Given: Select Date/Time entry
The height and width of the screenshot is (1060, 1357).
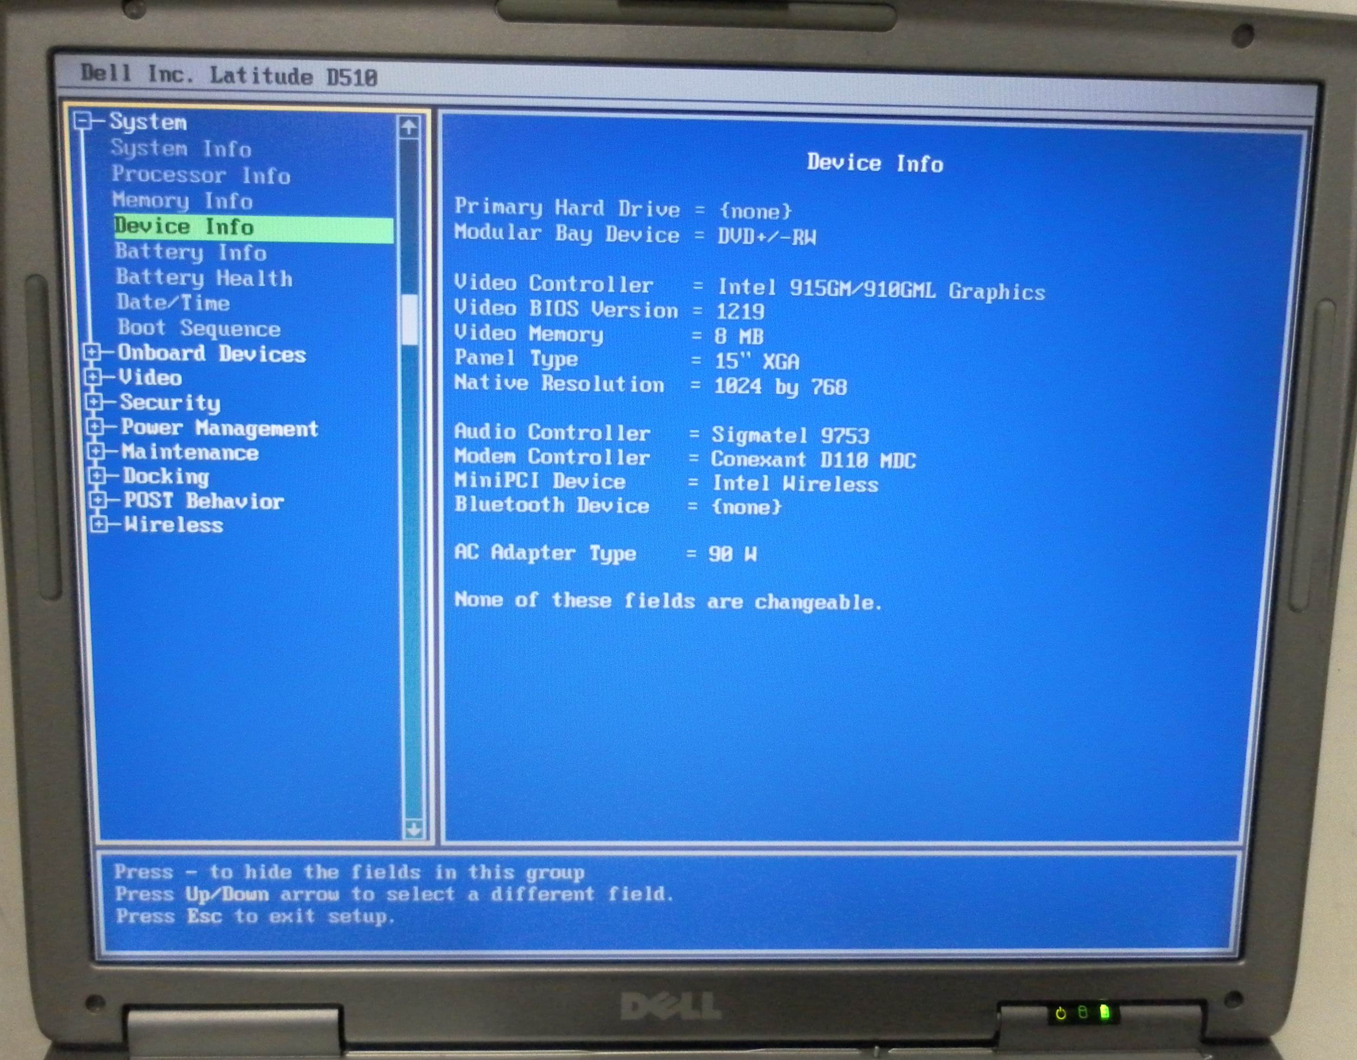Looking at the screenshot, I should tap(173, 303).
